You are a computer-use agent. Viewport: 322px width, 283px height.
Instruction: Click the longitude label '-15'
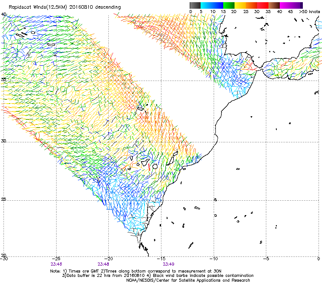point(161,259)
